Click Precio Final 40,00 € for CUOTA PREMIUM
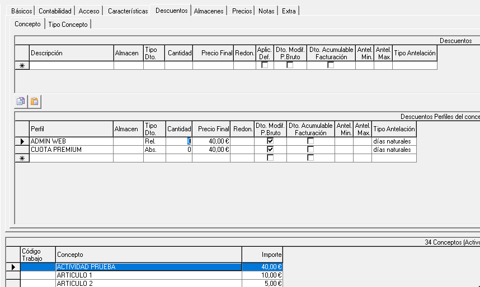The width and height of the screenshot is (480, 287). pyautogui.click(x=211, y=150)
